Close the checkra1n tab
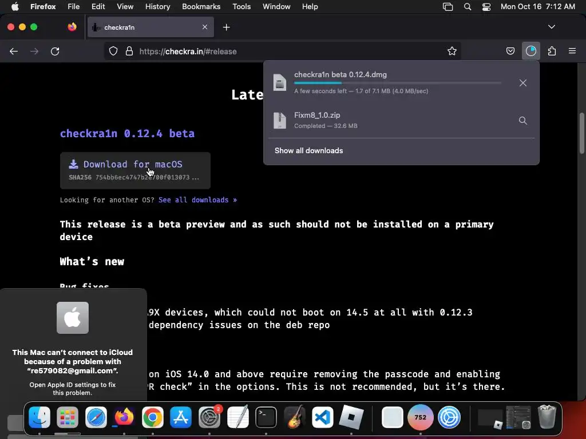 (205, 27)
